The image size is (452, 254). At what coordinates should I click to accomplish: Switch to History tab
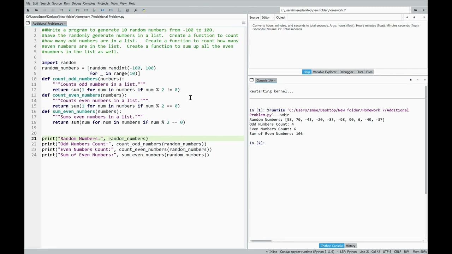[351, 246]
